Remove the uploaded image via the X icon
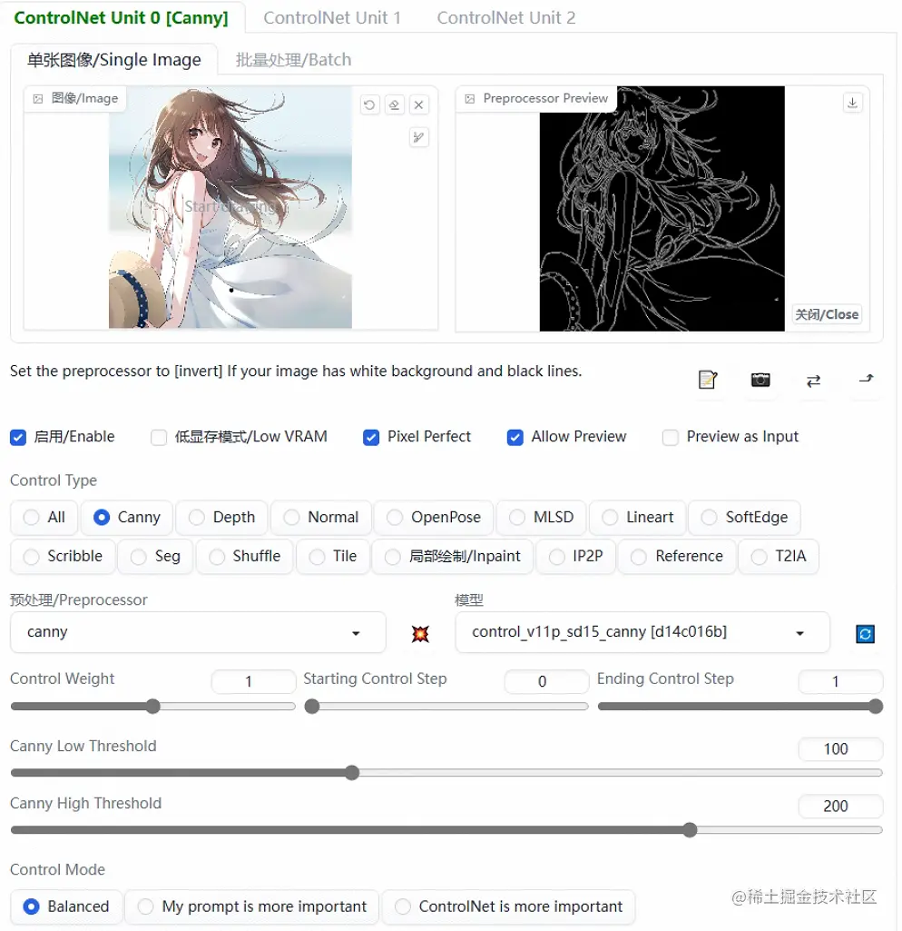Screen dimensions: 902x931 (x=418, y=104)
